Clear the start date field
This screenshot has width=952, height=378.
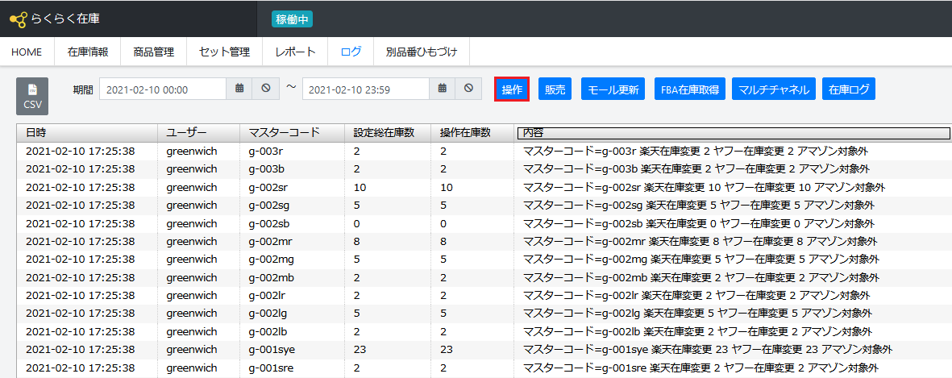(x=265, y=89)
